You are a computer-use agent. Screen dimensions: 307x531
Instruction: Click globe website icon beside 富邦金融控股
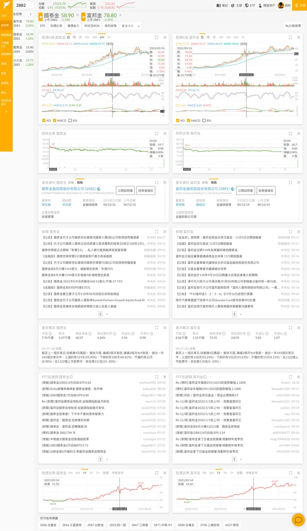click(232, 189)
